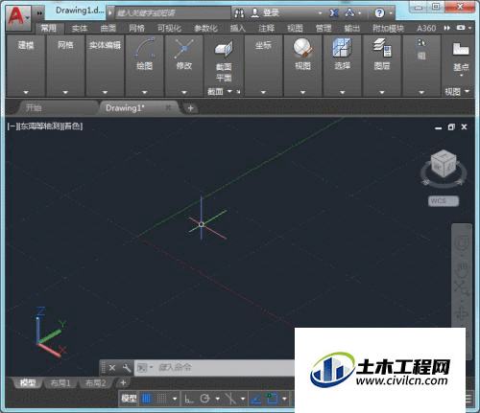Click the help question mark icon
This screenshot has height=413, width=480.
(x=379, y=13)
